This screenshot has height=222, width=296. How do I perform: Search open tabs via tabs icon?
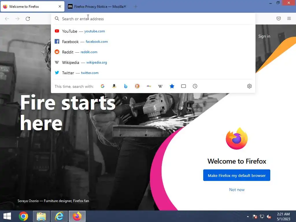pyautogui.click(x=184, y=86)
